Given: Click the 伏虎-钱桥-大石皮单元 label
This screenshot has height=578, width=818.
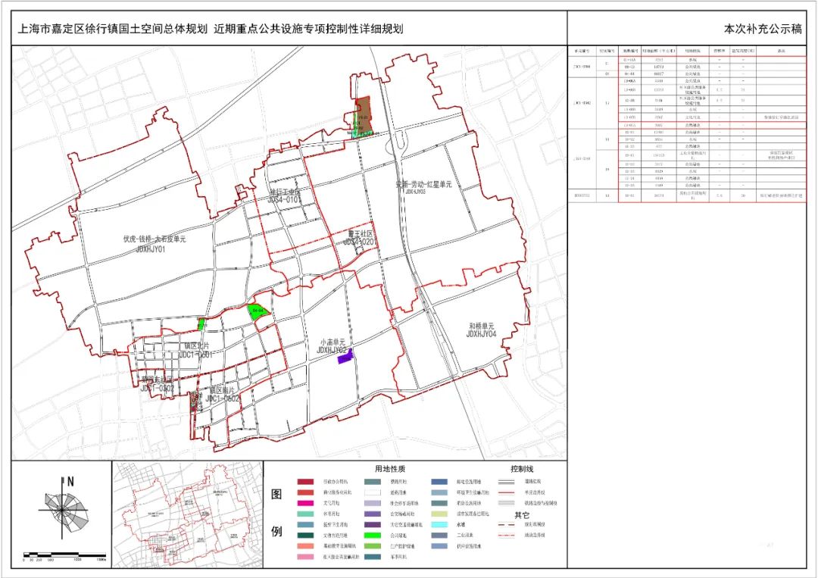Looking at the screenshot, I should 155,239.
